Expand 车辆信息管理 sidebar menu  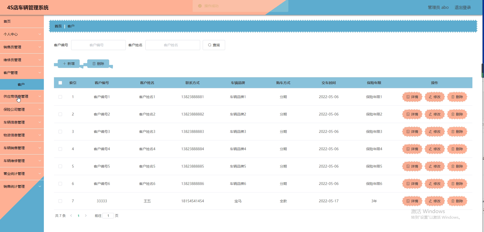(x=22, y=122)
